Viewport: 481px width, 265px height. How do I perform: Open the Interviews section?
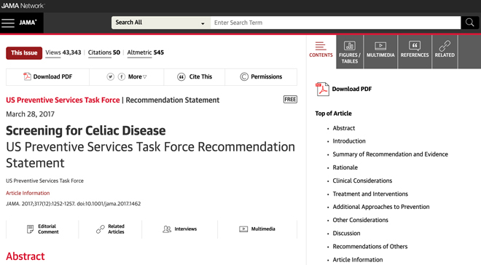[180, 229]
